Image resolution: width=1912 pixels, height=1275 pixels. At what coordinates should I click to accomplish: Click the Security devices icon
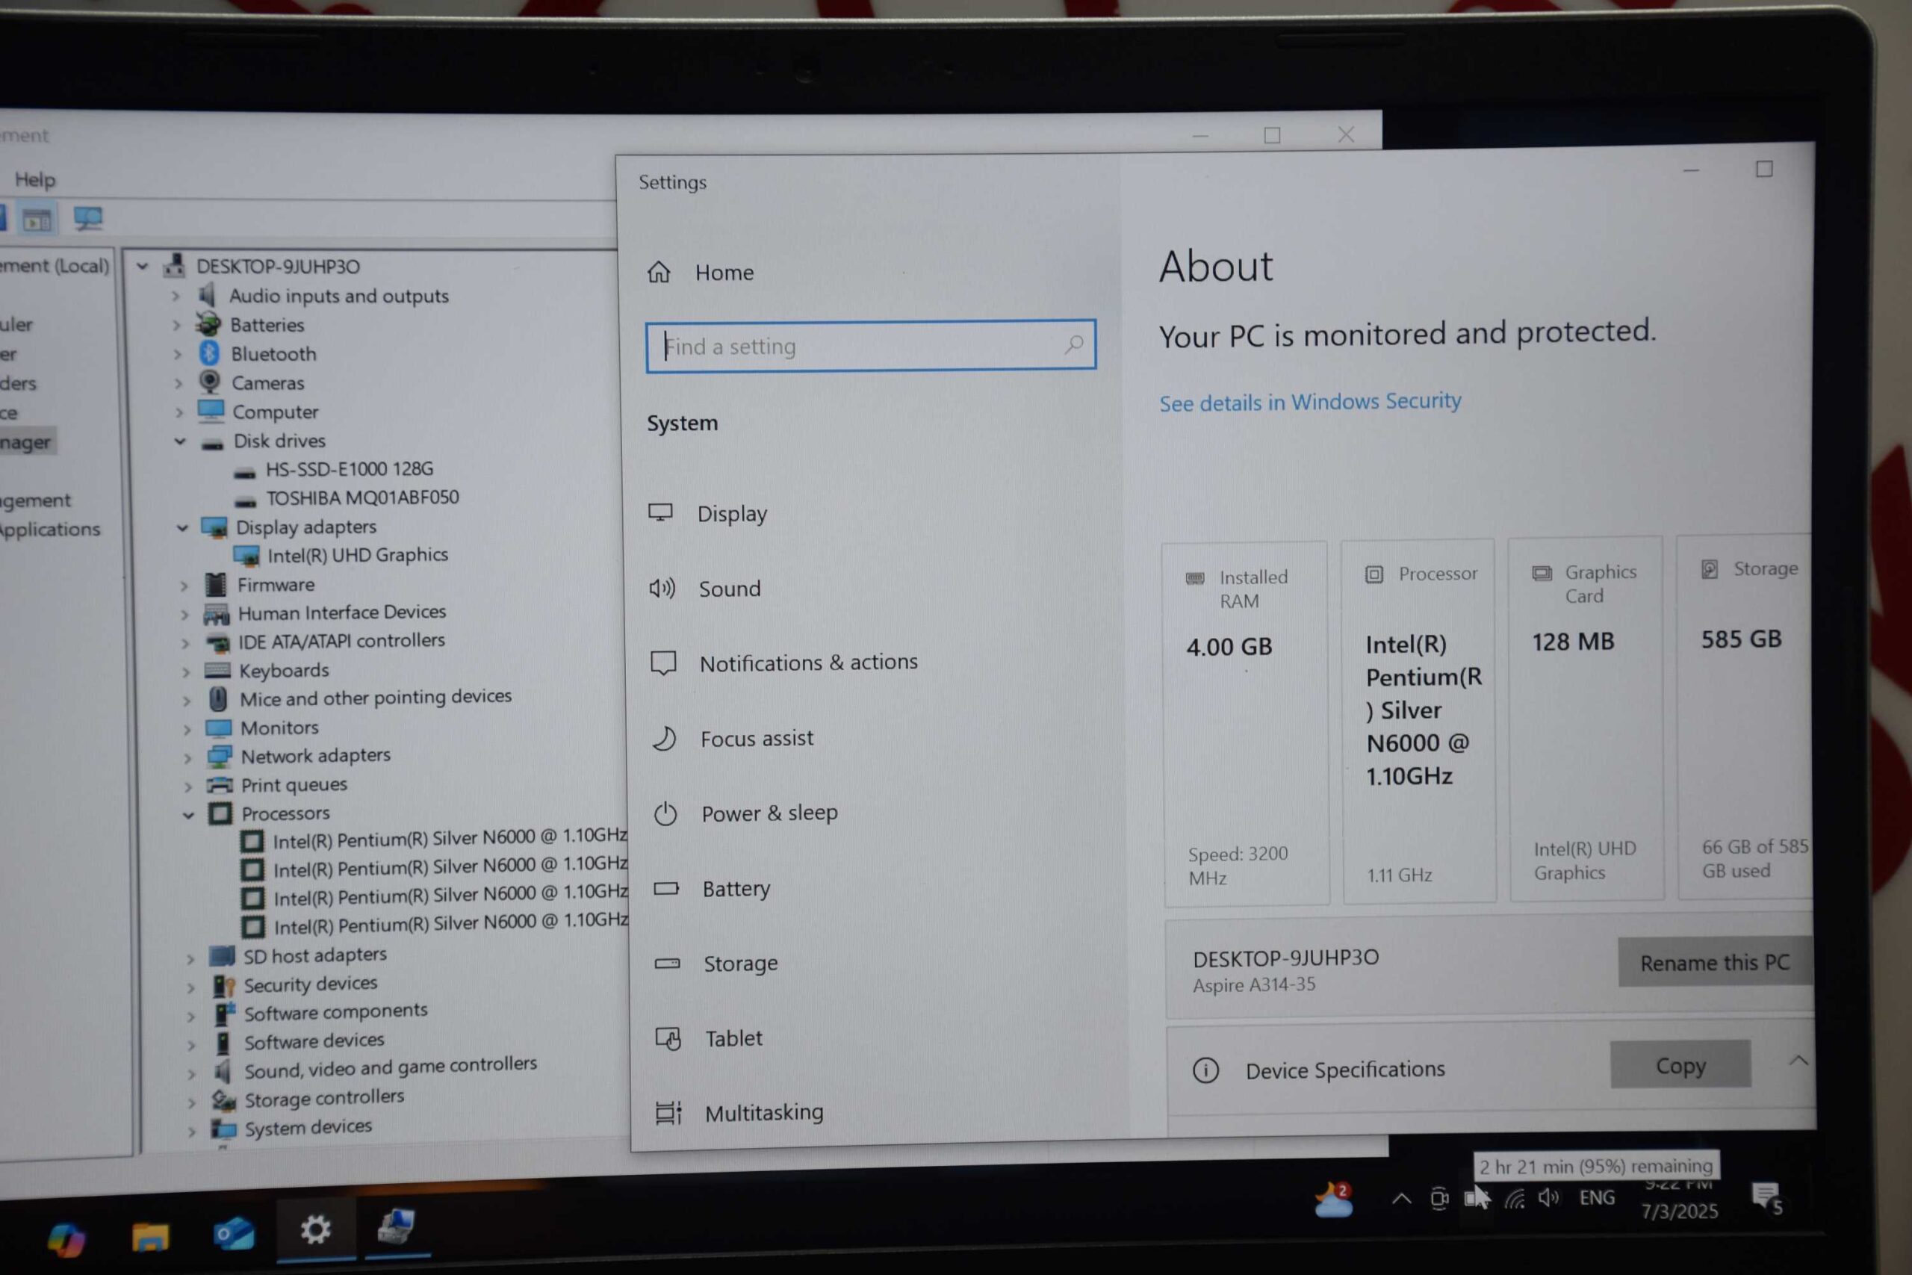coord(223,985)
